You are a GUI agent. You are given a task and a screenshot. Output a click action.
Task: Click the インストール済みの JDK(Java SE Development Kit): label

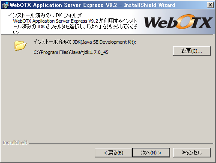coord(85,42)
